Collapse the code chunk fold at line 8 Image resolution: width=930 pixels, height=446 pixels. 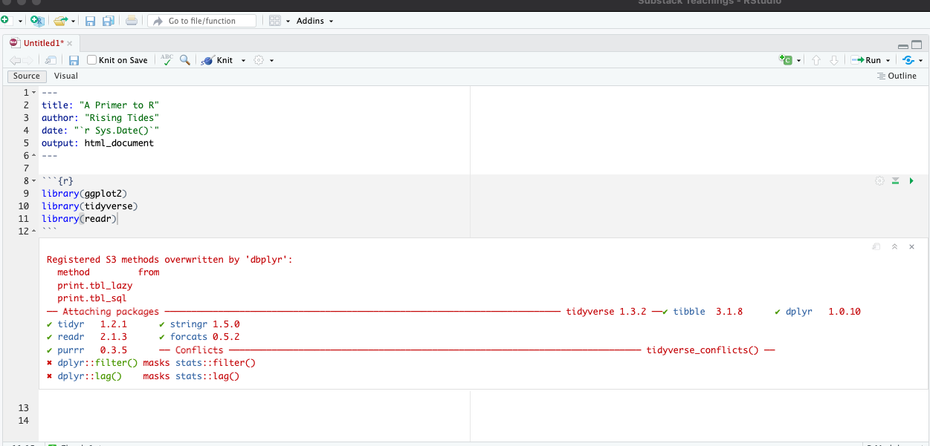34,181
